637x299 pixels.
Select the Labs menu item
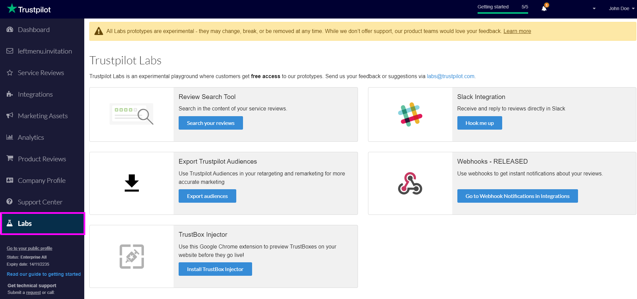[x=42, y=224]
